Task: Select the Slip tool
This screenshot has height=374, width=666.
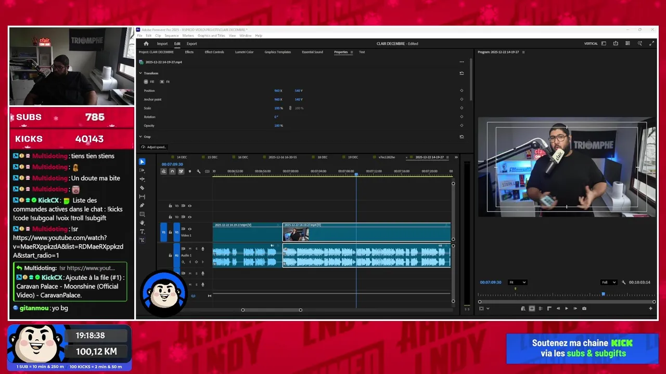Action: click(x=142, y=197)
